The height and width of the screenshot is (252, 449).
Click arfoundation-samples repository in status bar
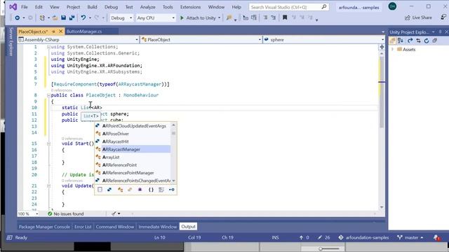(363, 237)
